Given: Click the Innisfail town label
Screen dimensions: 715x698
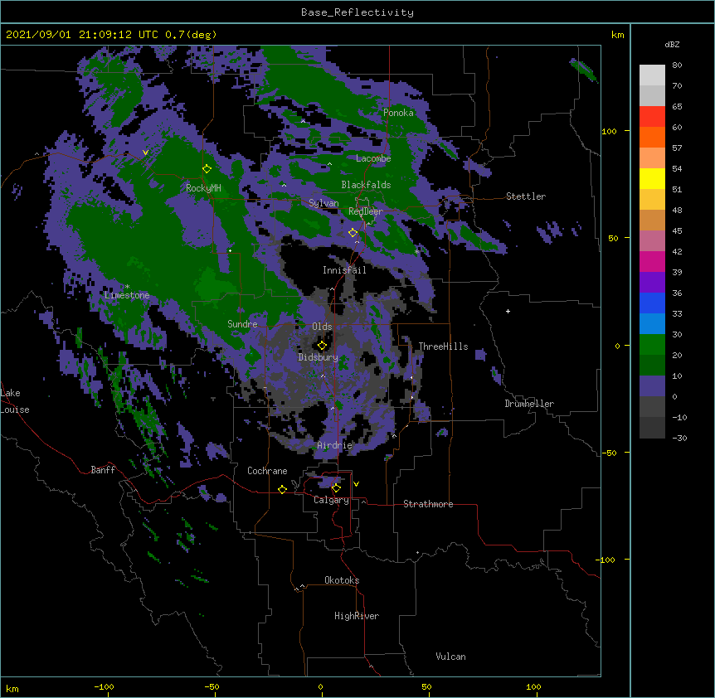Looking at the screenshot, I should click(x=344, y=270).
